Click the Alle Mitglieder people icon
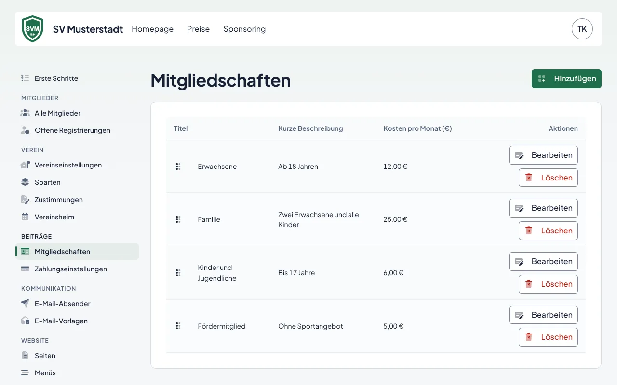Image resolution: width=617 pixels, height=385 pixels. [25, 113]
